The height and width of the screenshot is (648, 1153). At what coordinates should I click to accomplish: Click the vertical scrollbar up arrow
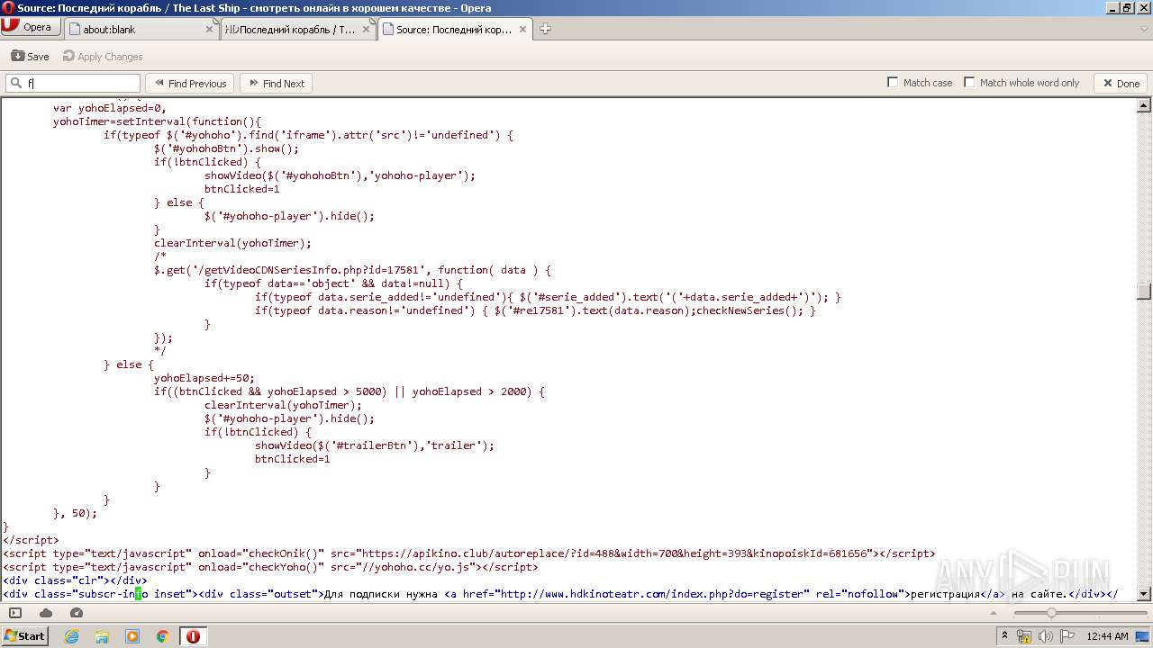(x=1144, y=105)
